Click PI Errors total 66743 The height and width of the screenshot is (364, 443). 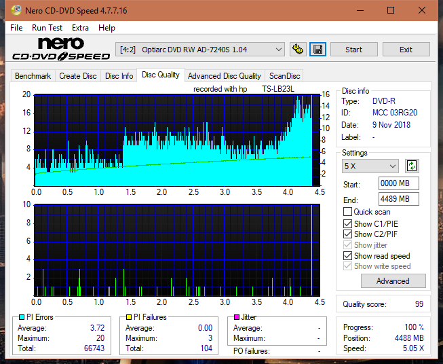94,348
